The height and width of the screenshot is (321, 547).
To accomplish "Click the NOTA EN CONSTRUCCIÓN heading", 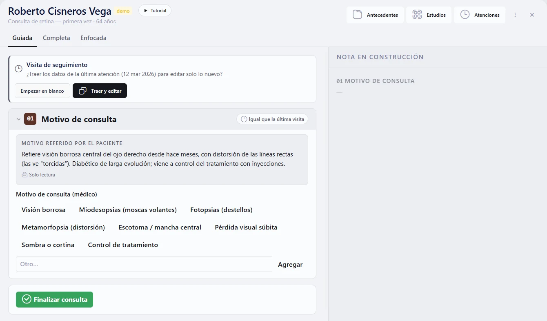I will pos(380,57).
